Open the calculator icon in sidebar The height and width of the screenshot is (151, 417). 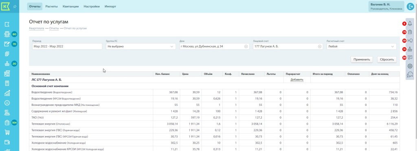click(7, 83)
